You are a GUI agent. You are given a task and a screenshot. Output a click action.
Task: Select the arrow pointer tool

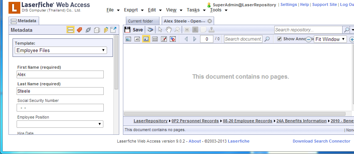(x=160, y=30)
